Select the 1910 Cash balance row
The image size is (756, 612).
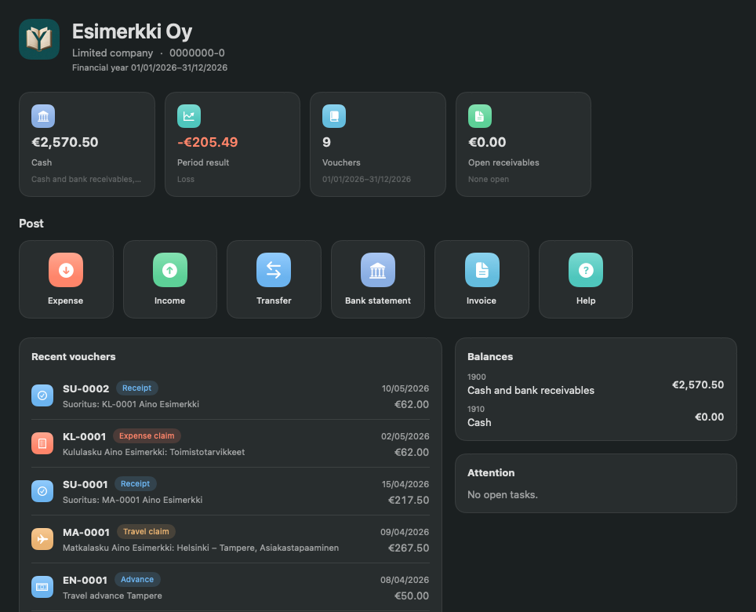pyautogui.click(x=595, y=417)
